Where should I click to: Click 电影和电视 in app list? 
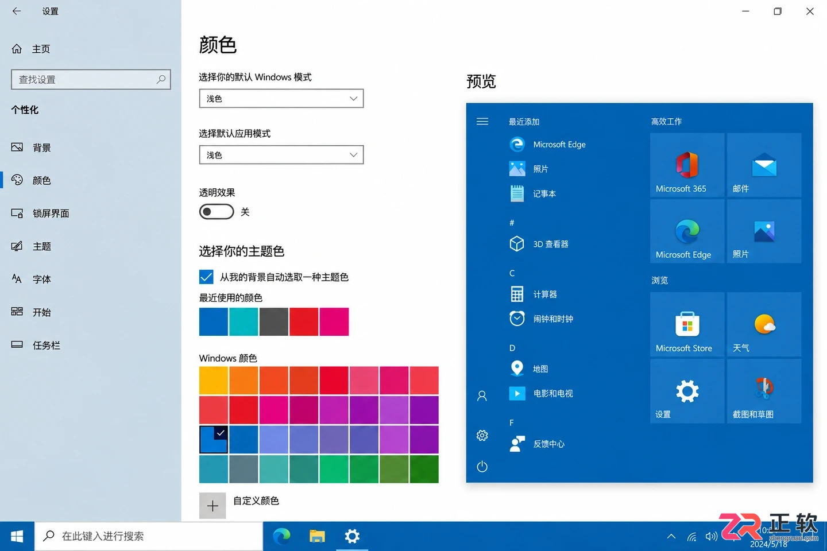point(542,393)
